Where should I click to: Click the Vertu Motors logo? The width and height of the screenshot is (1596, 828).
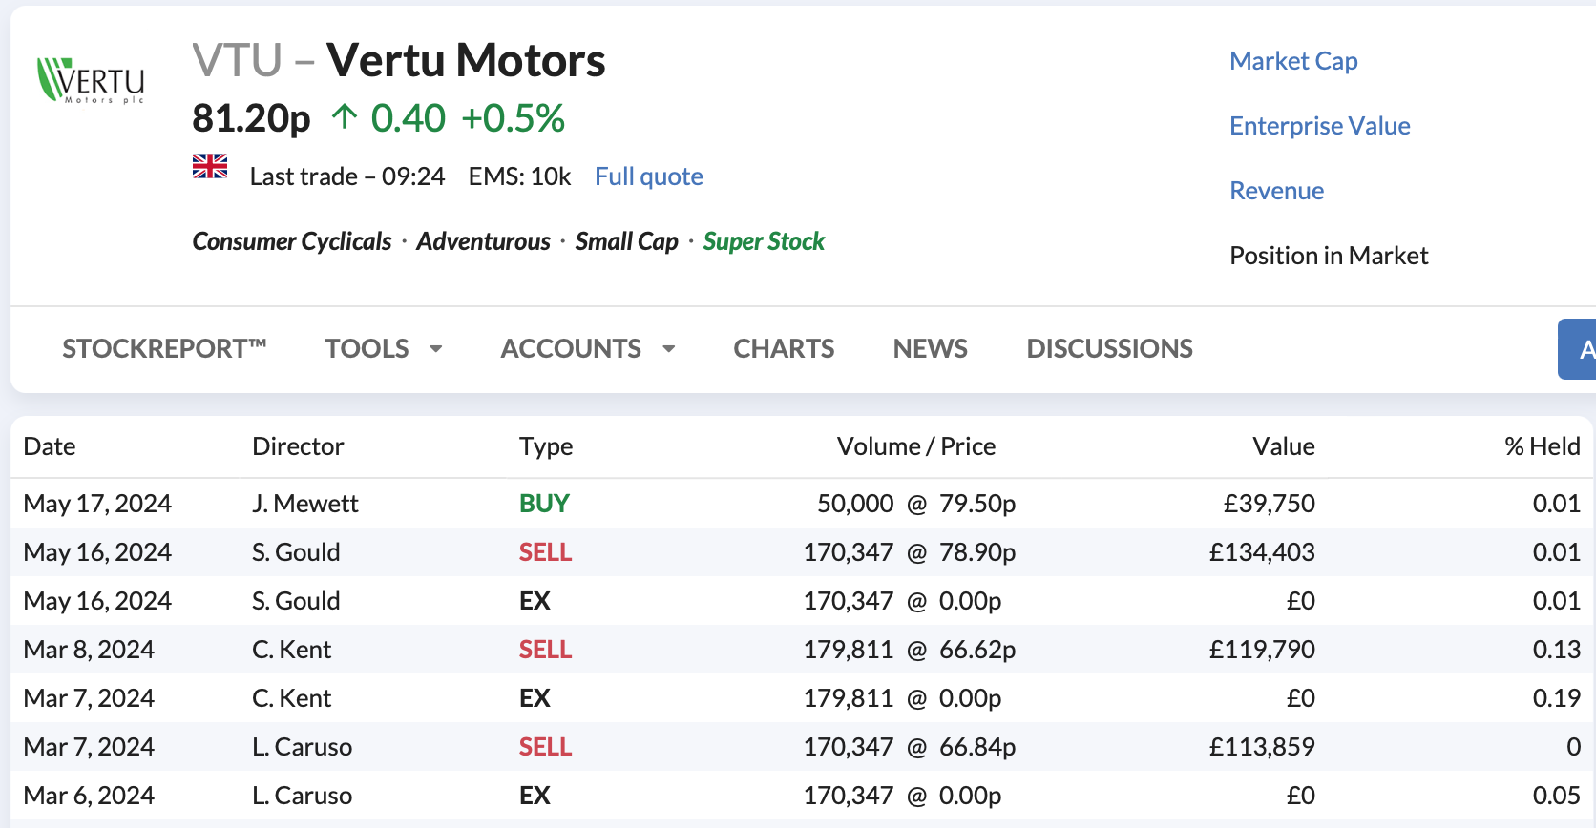click(x=91, y=80)
